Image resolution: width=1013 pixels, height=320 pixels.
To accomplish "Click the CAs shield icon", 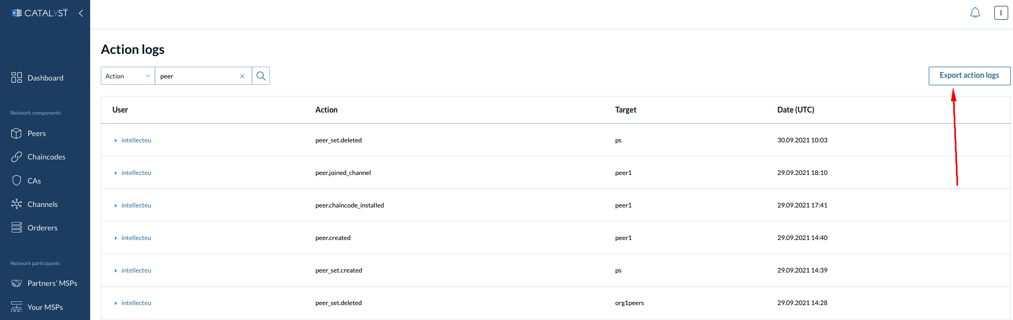I will 17,181.
